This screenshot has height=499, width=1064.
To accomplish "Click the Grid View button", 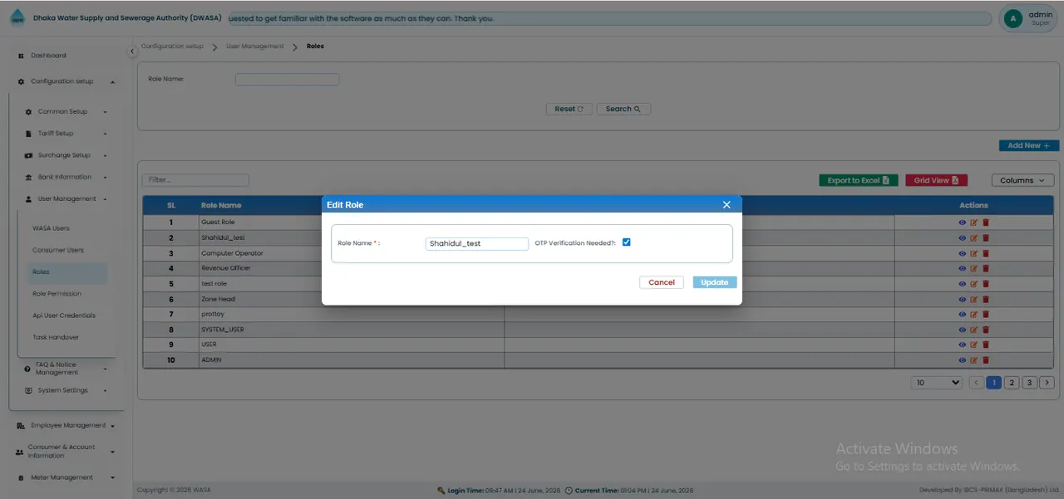I will click(x=936, y=180).
